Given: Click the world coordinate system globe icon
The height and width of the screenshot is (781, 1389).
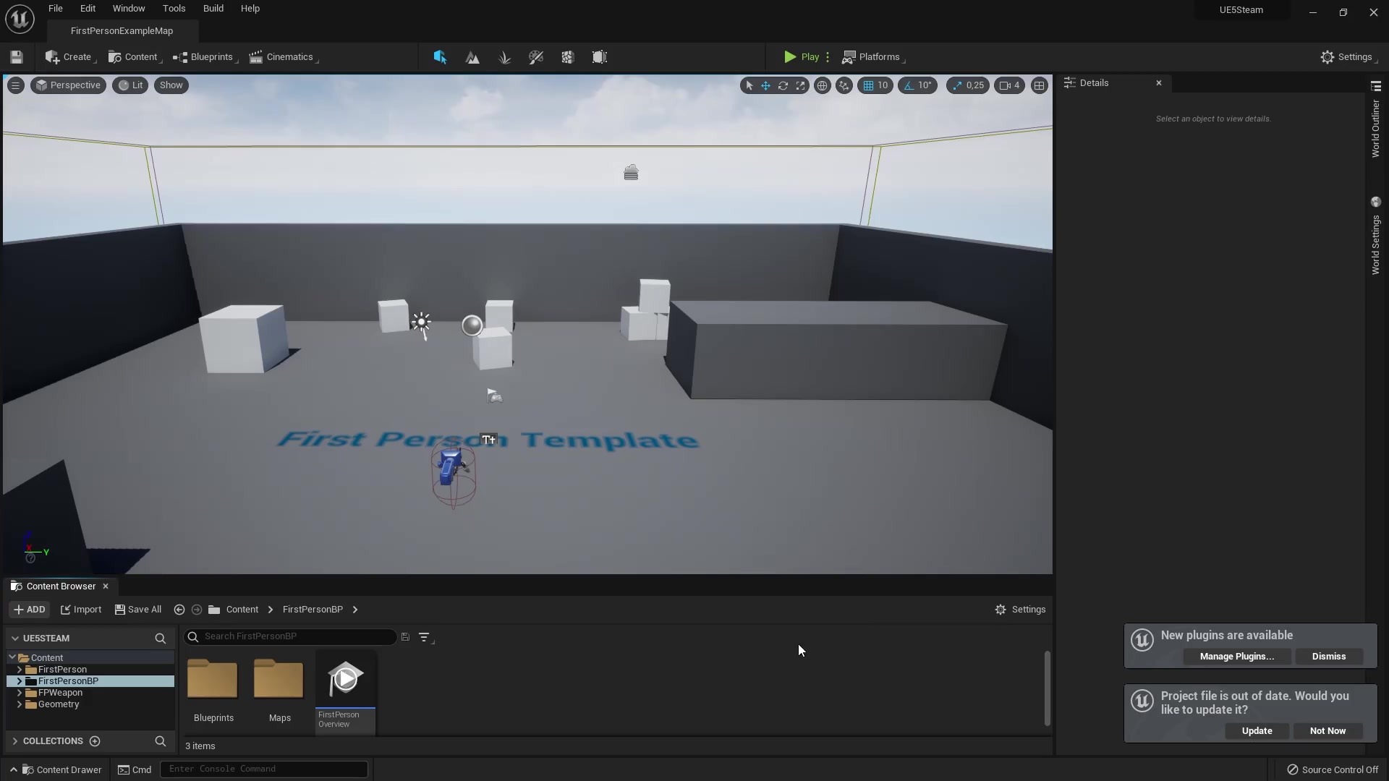Looking at the screenshot, I should pos(822,85).
